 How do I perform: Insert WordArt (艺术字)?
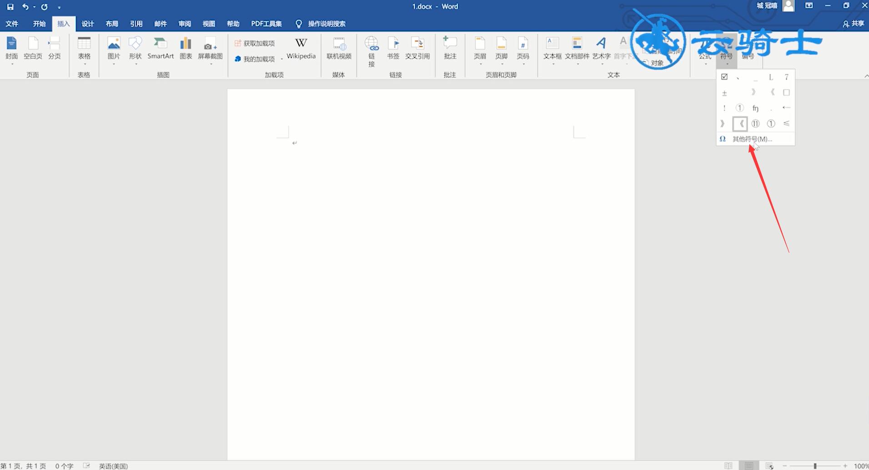coord(601,50)
